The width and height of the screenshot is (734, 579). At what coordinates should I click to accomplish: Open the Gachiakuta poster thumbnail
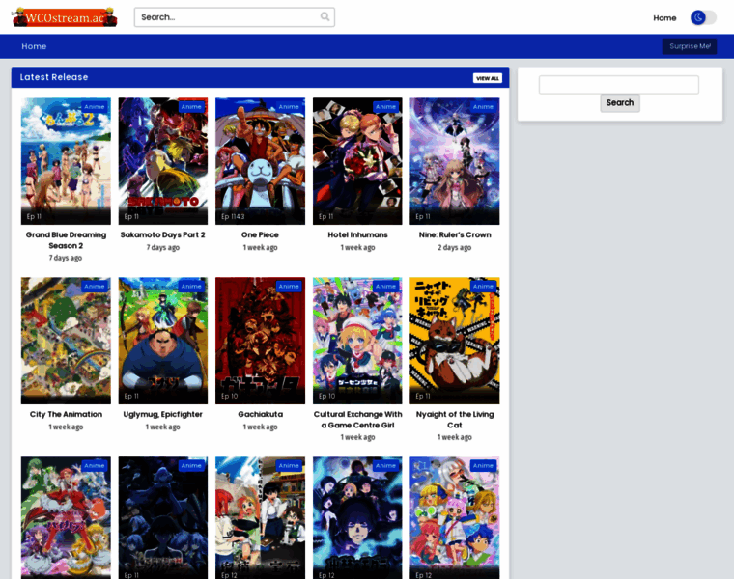[x=260, y=340]
